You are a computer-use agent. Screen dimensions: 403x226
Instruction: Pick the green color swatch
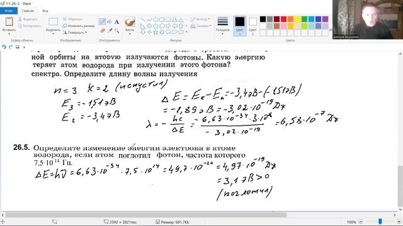click(x=304, y=19)
